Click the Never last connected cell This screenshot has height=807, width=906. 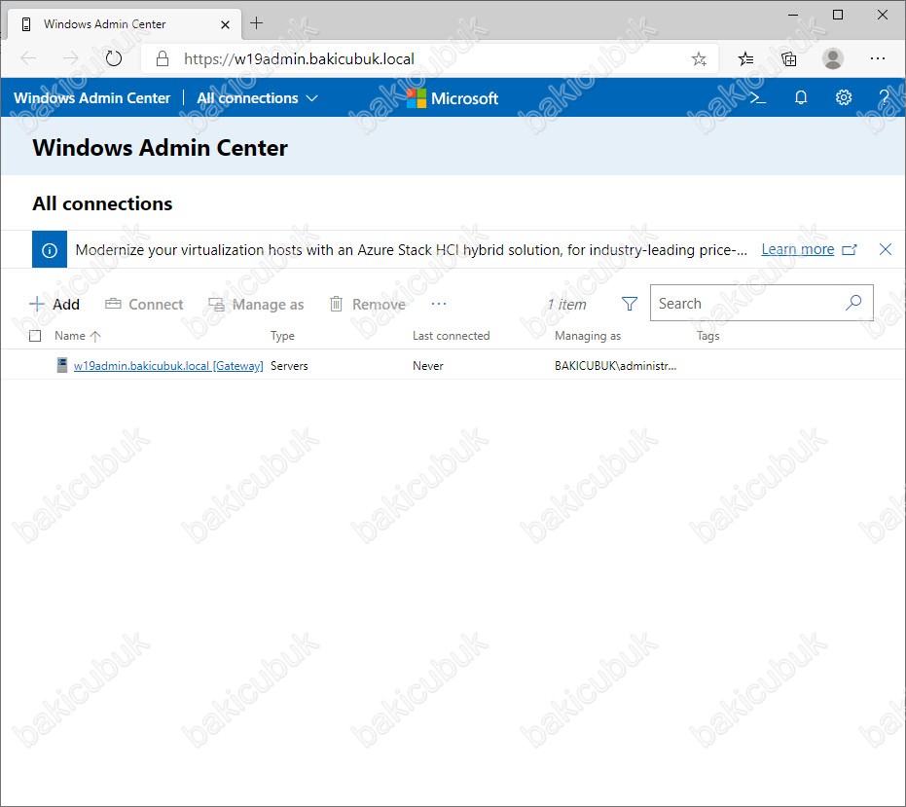pos(427,366)
